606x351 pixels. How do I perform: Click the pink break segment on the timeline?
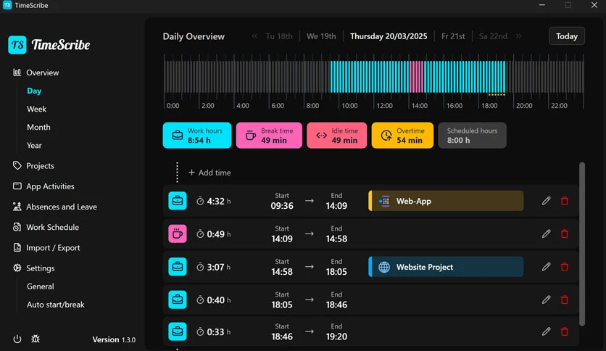coord(417,77)
